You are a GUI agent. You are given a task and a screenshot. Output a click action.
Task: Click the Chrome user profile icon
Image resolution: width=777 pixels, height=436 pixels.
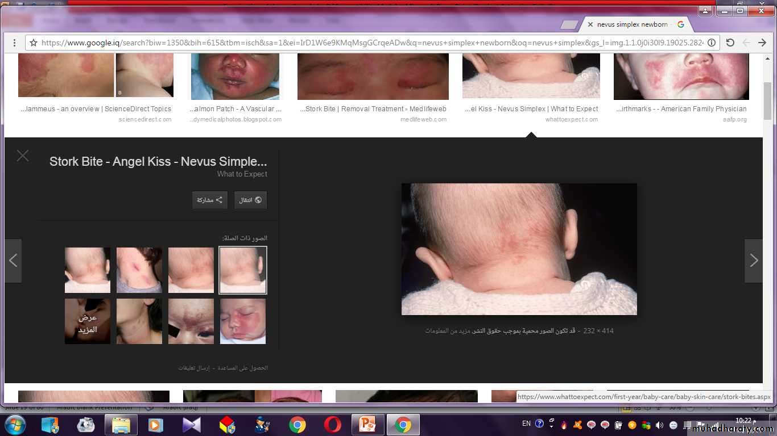[705, 11]
